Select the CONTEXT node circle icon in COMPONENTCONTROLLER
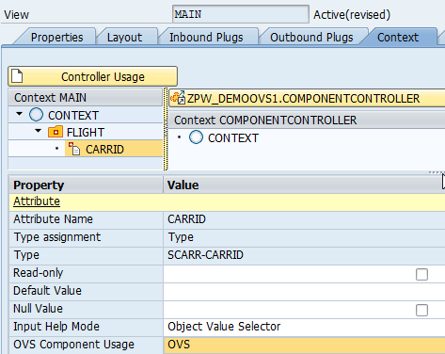The image size is (445, 354). coord(196,137)
